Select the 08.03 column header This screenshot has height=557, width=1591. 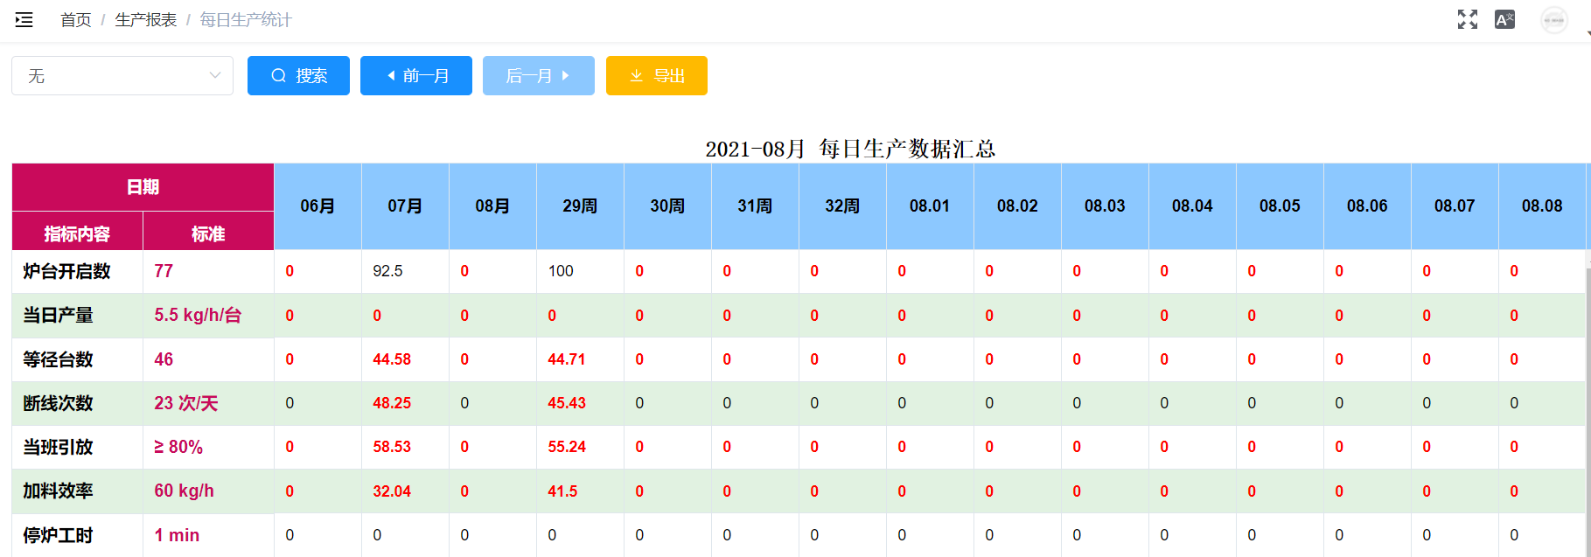(1105, 206)
